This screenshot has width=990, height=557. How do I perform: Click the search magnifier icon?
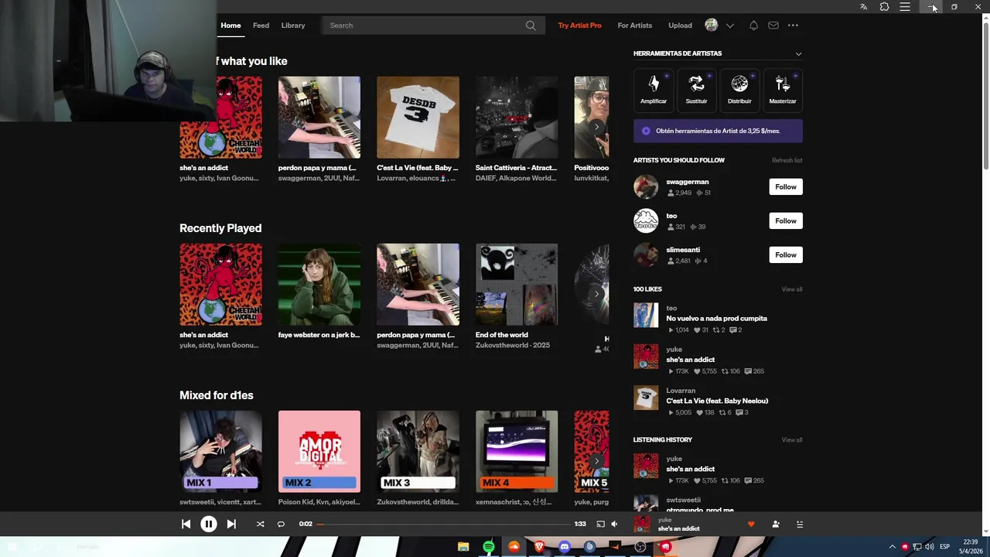pos(531,26)
